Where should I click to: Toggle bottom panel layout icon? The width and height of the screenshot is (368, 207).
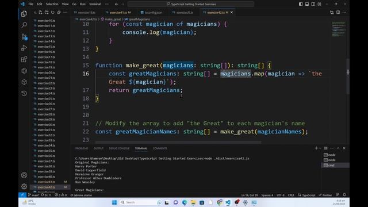pos(307,4)
